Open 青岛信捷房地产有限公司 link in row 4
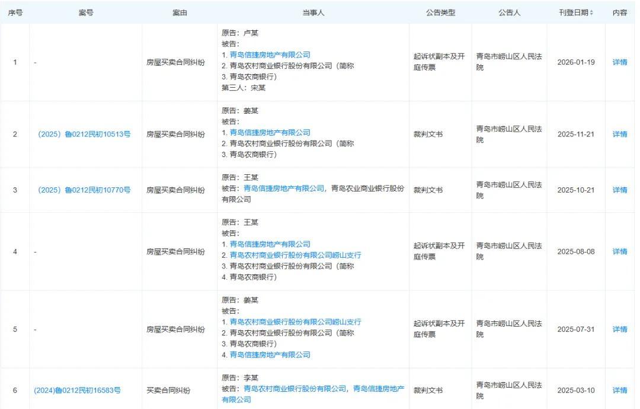This screenshot has height=409, width=640. (x=270, y=244)
